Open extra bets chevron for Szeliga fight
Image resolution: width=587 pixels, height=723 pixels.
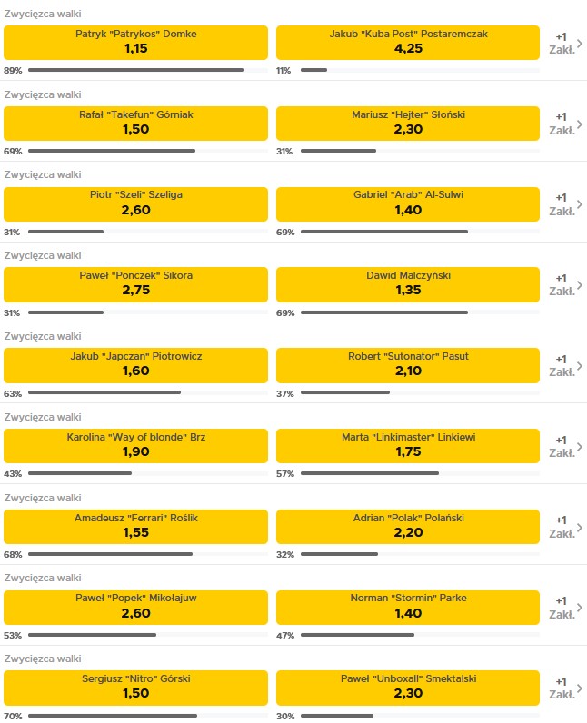pos(566,203)
